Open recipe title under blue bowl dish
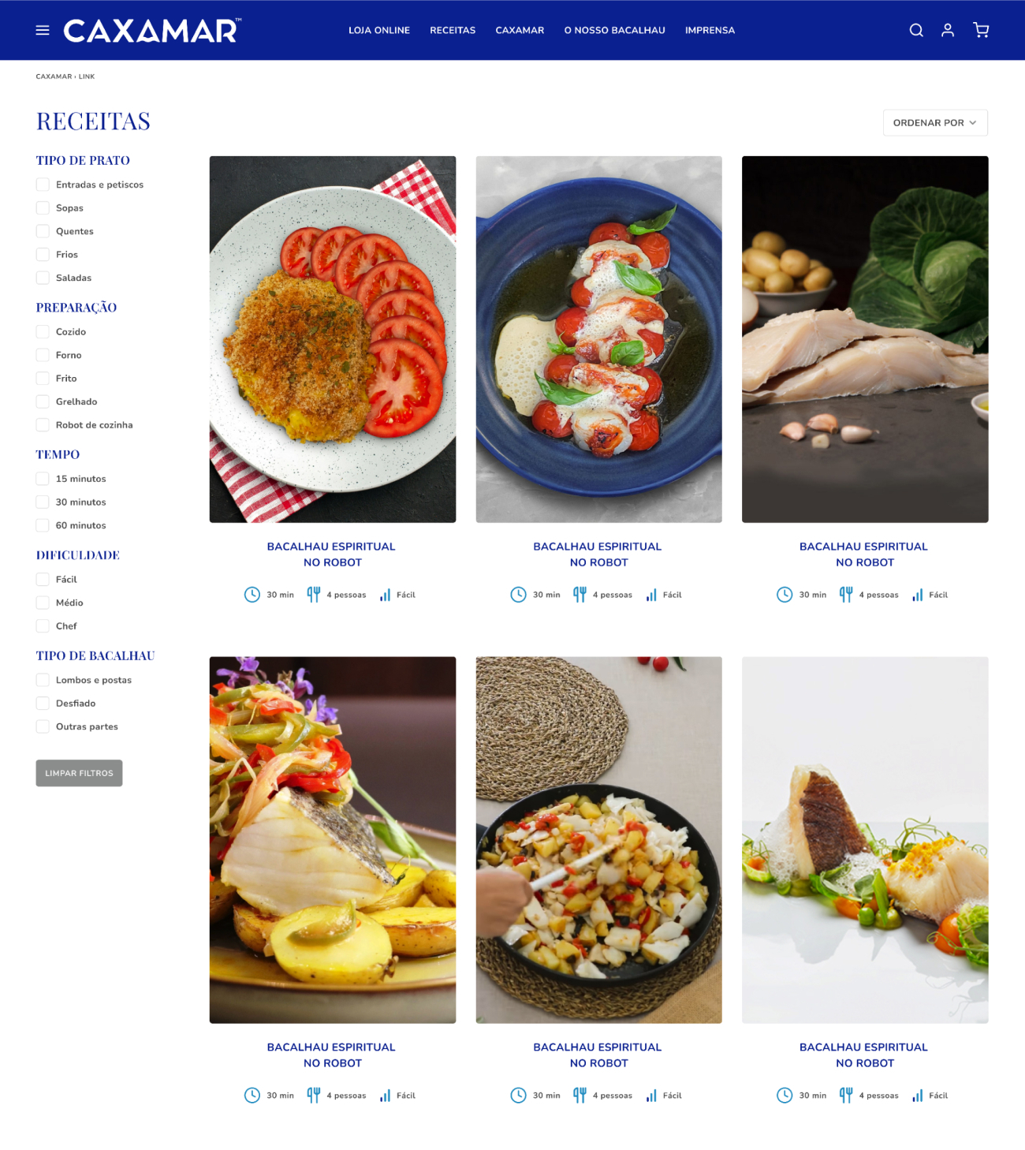This screenshot has height=1150, width=1025. coord(598,554)
